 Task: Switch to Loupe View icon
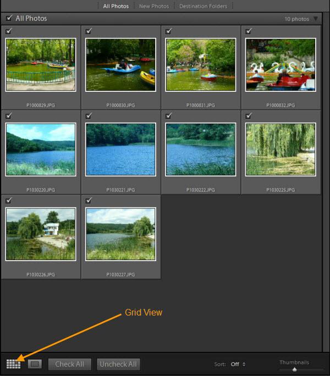[35, 364]
